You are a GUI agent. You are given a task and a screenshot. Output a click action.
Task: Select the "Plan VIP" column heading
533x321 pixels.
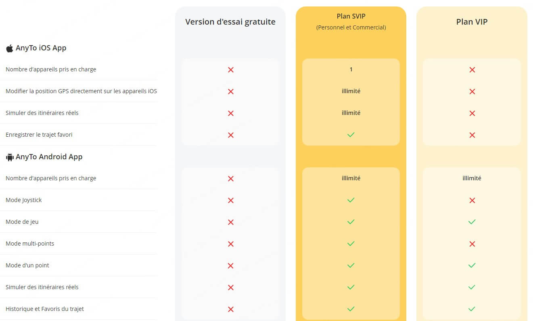472,22
